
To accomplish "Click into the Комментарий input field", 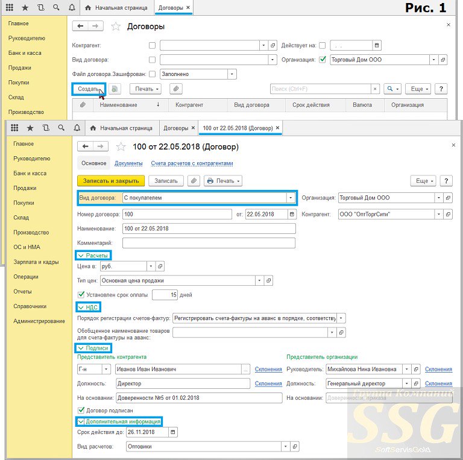I will click(209, 243).
